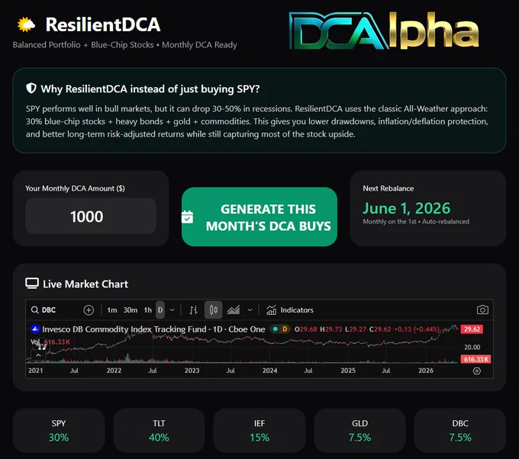Click the 29.62 price label

click(472, 329)
